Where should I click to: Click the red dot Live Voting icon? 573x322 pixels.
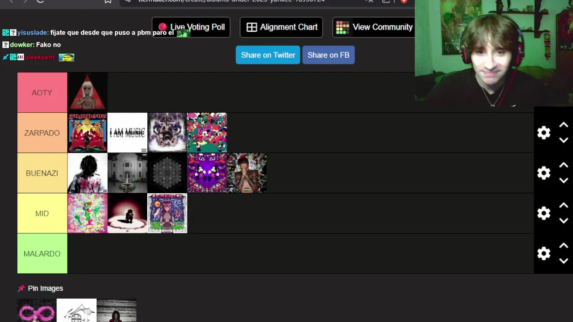[x=162, y=27]
